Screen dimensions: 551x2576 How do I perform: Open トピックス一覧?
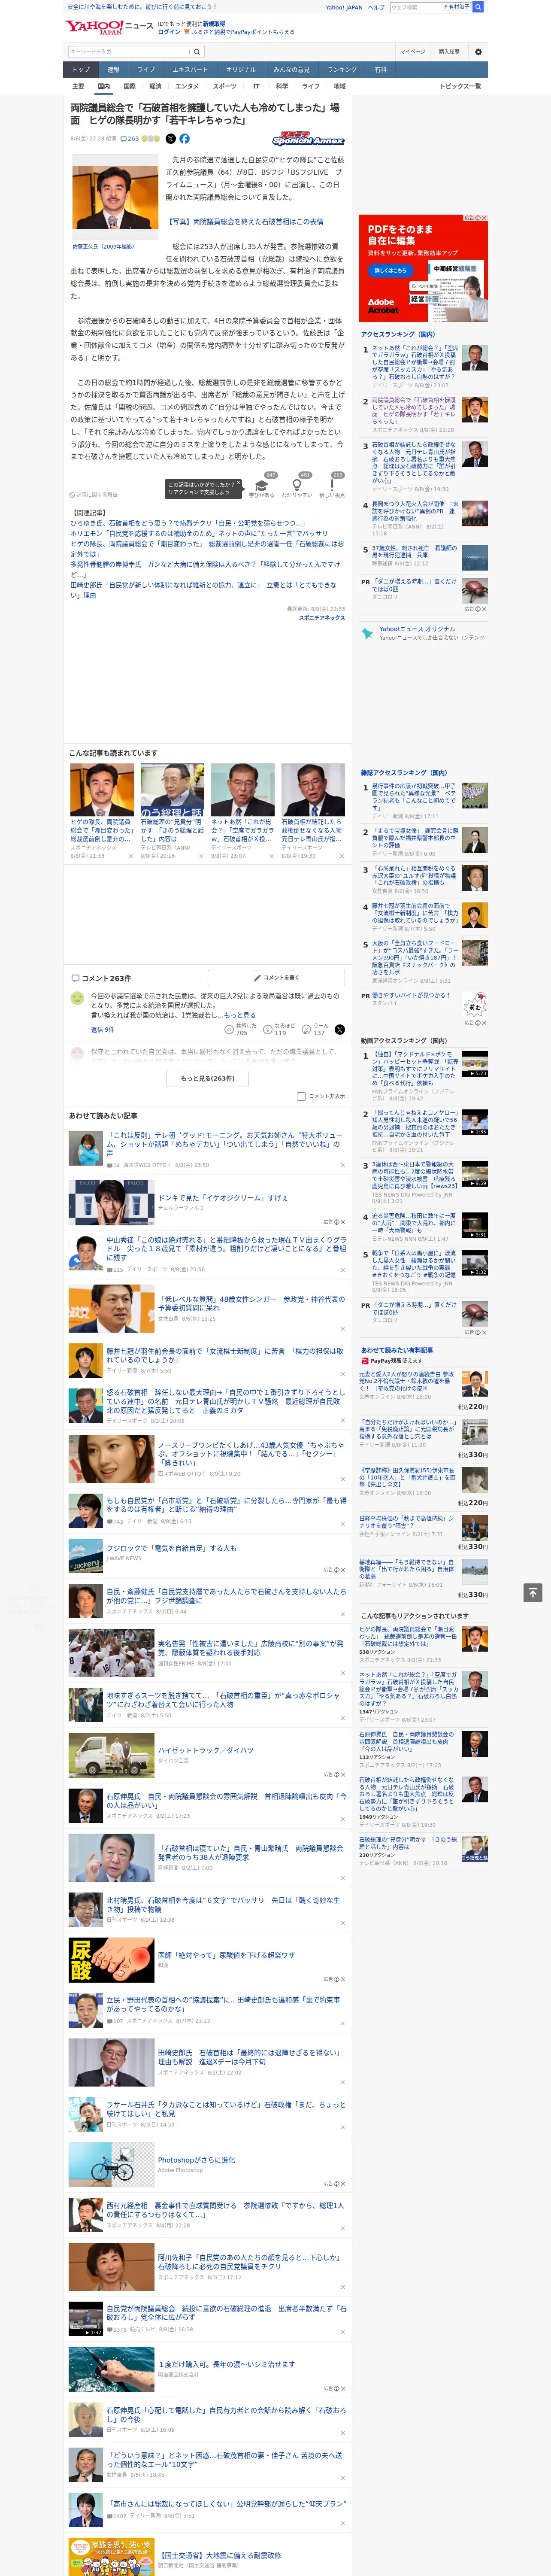(x=460, y=86)
